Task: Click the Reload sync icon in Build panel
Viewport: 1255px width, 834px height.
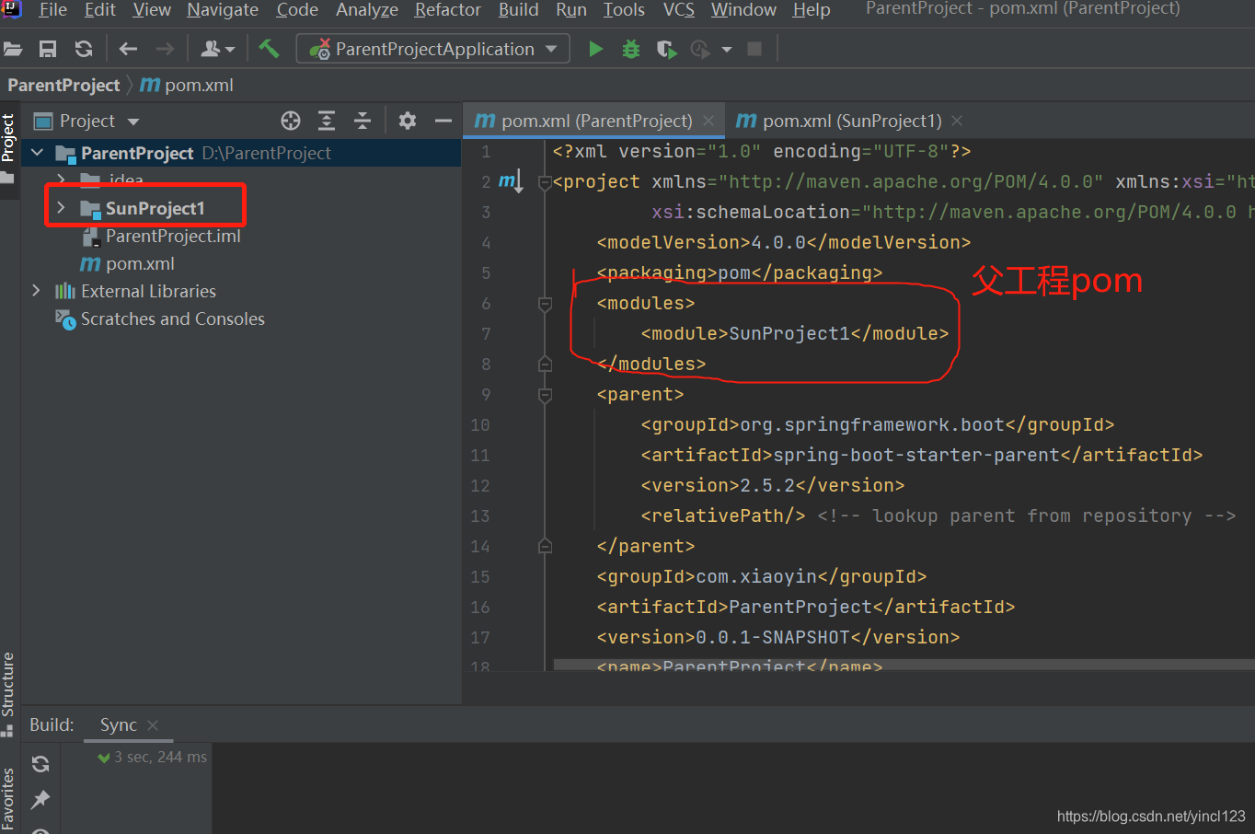Action: click(40, 764)
